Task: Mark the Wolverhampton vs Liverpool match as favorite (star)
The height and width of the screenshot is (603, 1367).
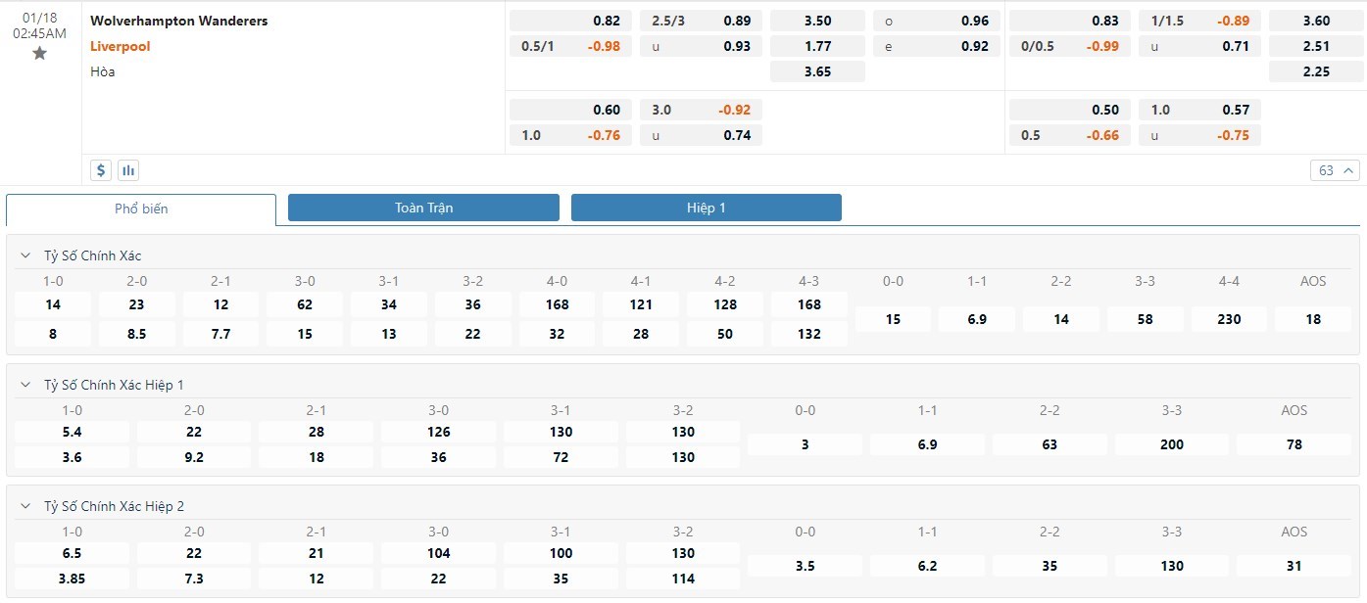Action: tap(39, 54)
